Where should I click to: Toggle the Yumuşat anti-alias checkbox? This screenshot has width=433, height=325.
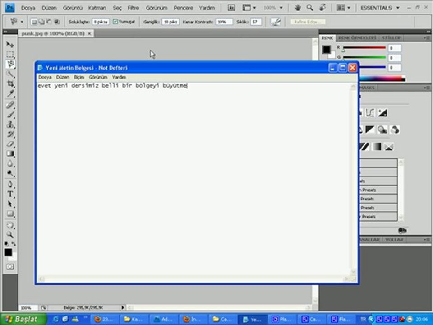pyautogui.click(x=115, y=22)
